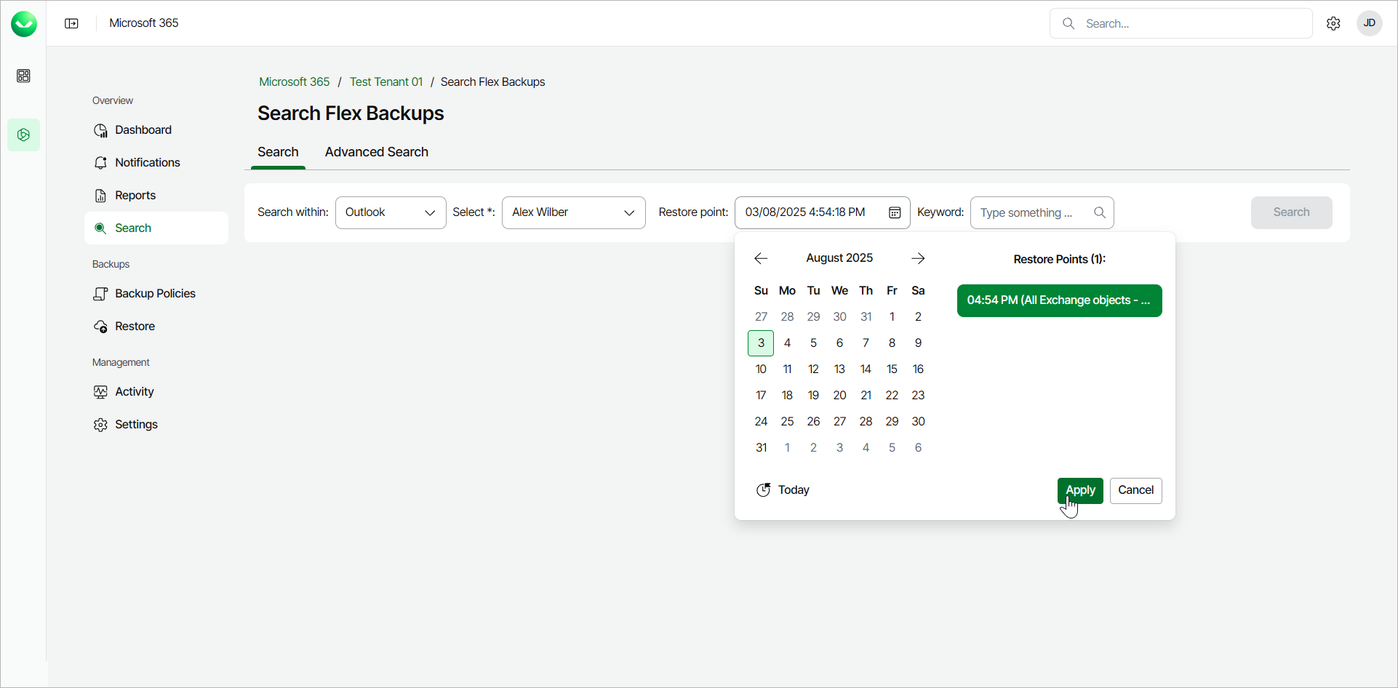
Task: Expand the Alex Wilber select dropdown
Action: pos(573,212)
